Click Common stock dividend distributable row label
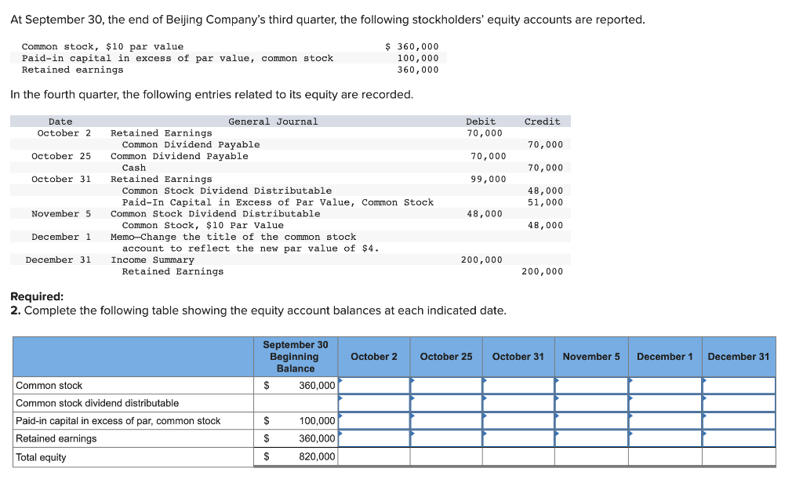 pyautogui.click(x=97, y=403)
